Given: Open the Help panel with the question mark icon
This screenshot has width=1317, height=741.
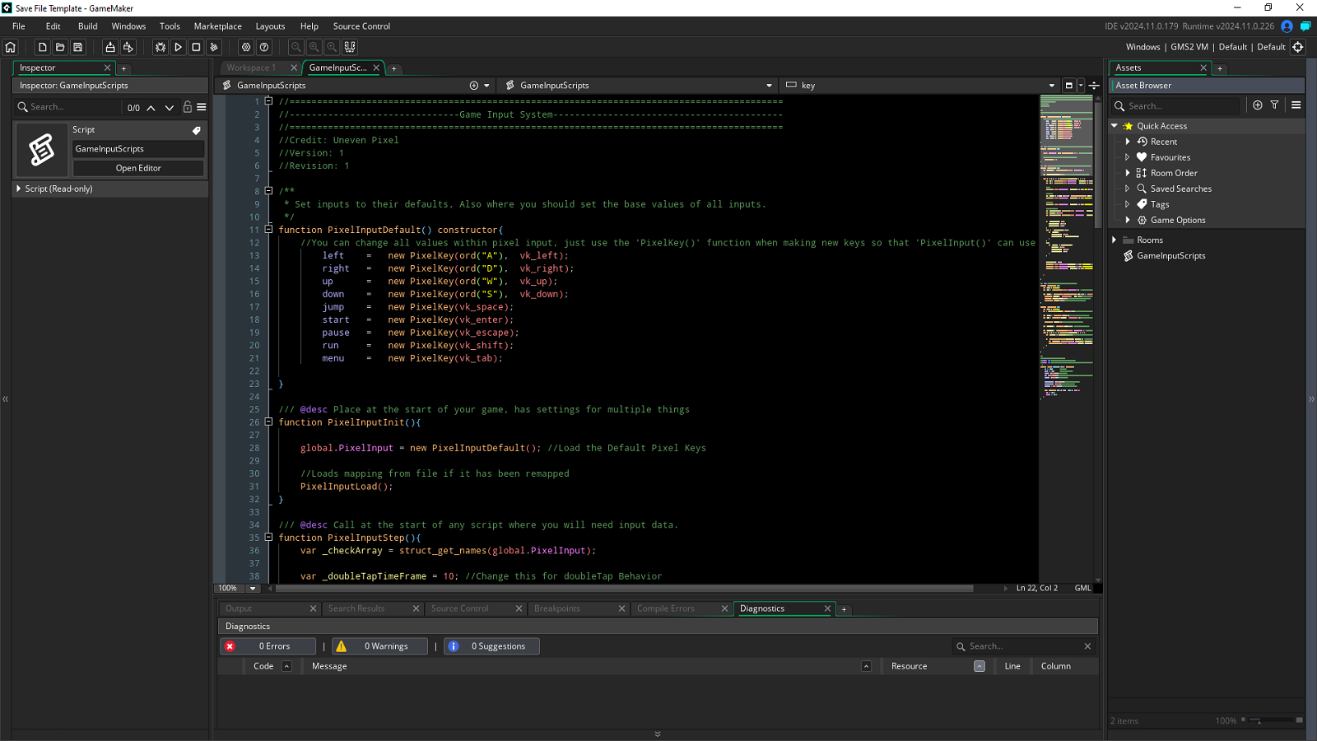Looking at the screenshot, I should pyautogui.click(x=263, y=47).
